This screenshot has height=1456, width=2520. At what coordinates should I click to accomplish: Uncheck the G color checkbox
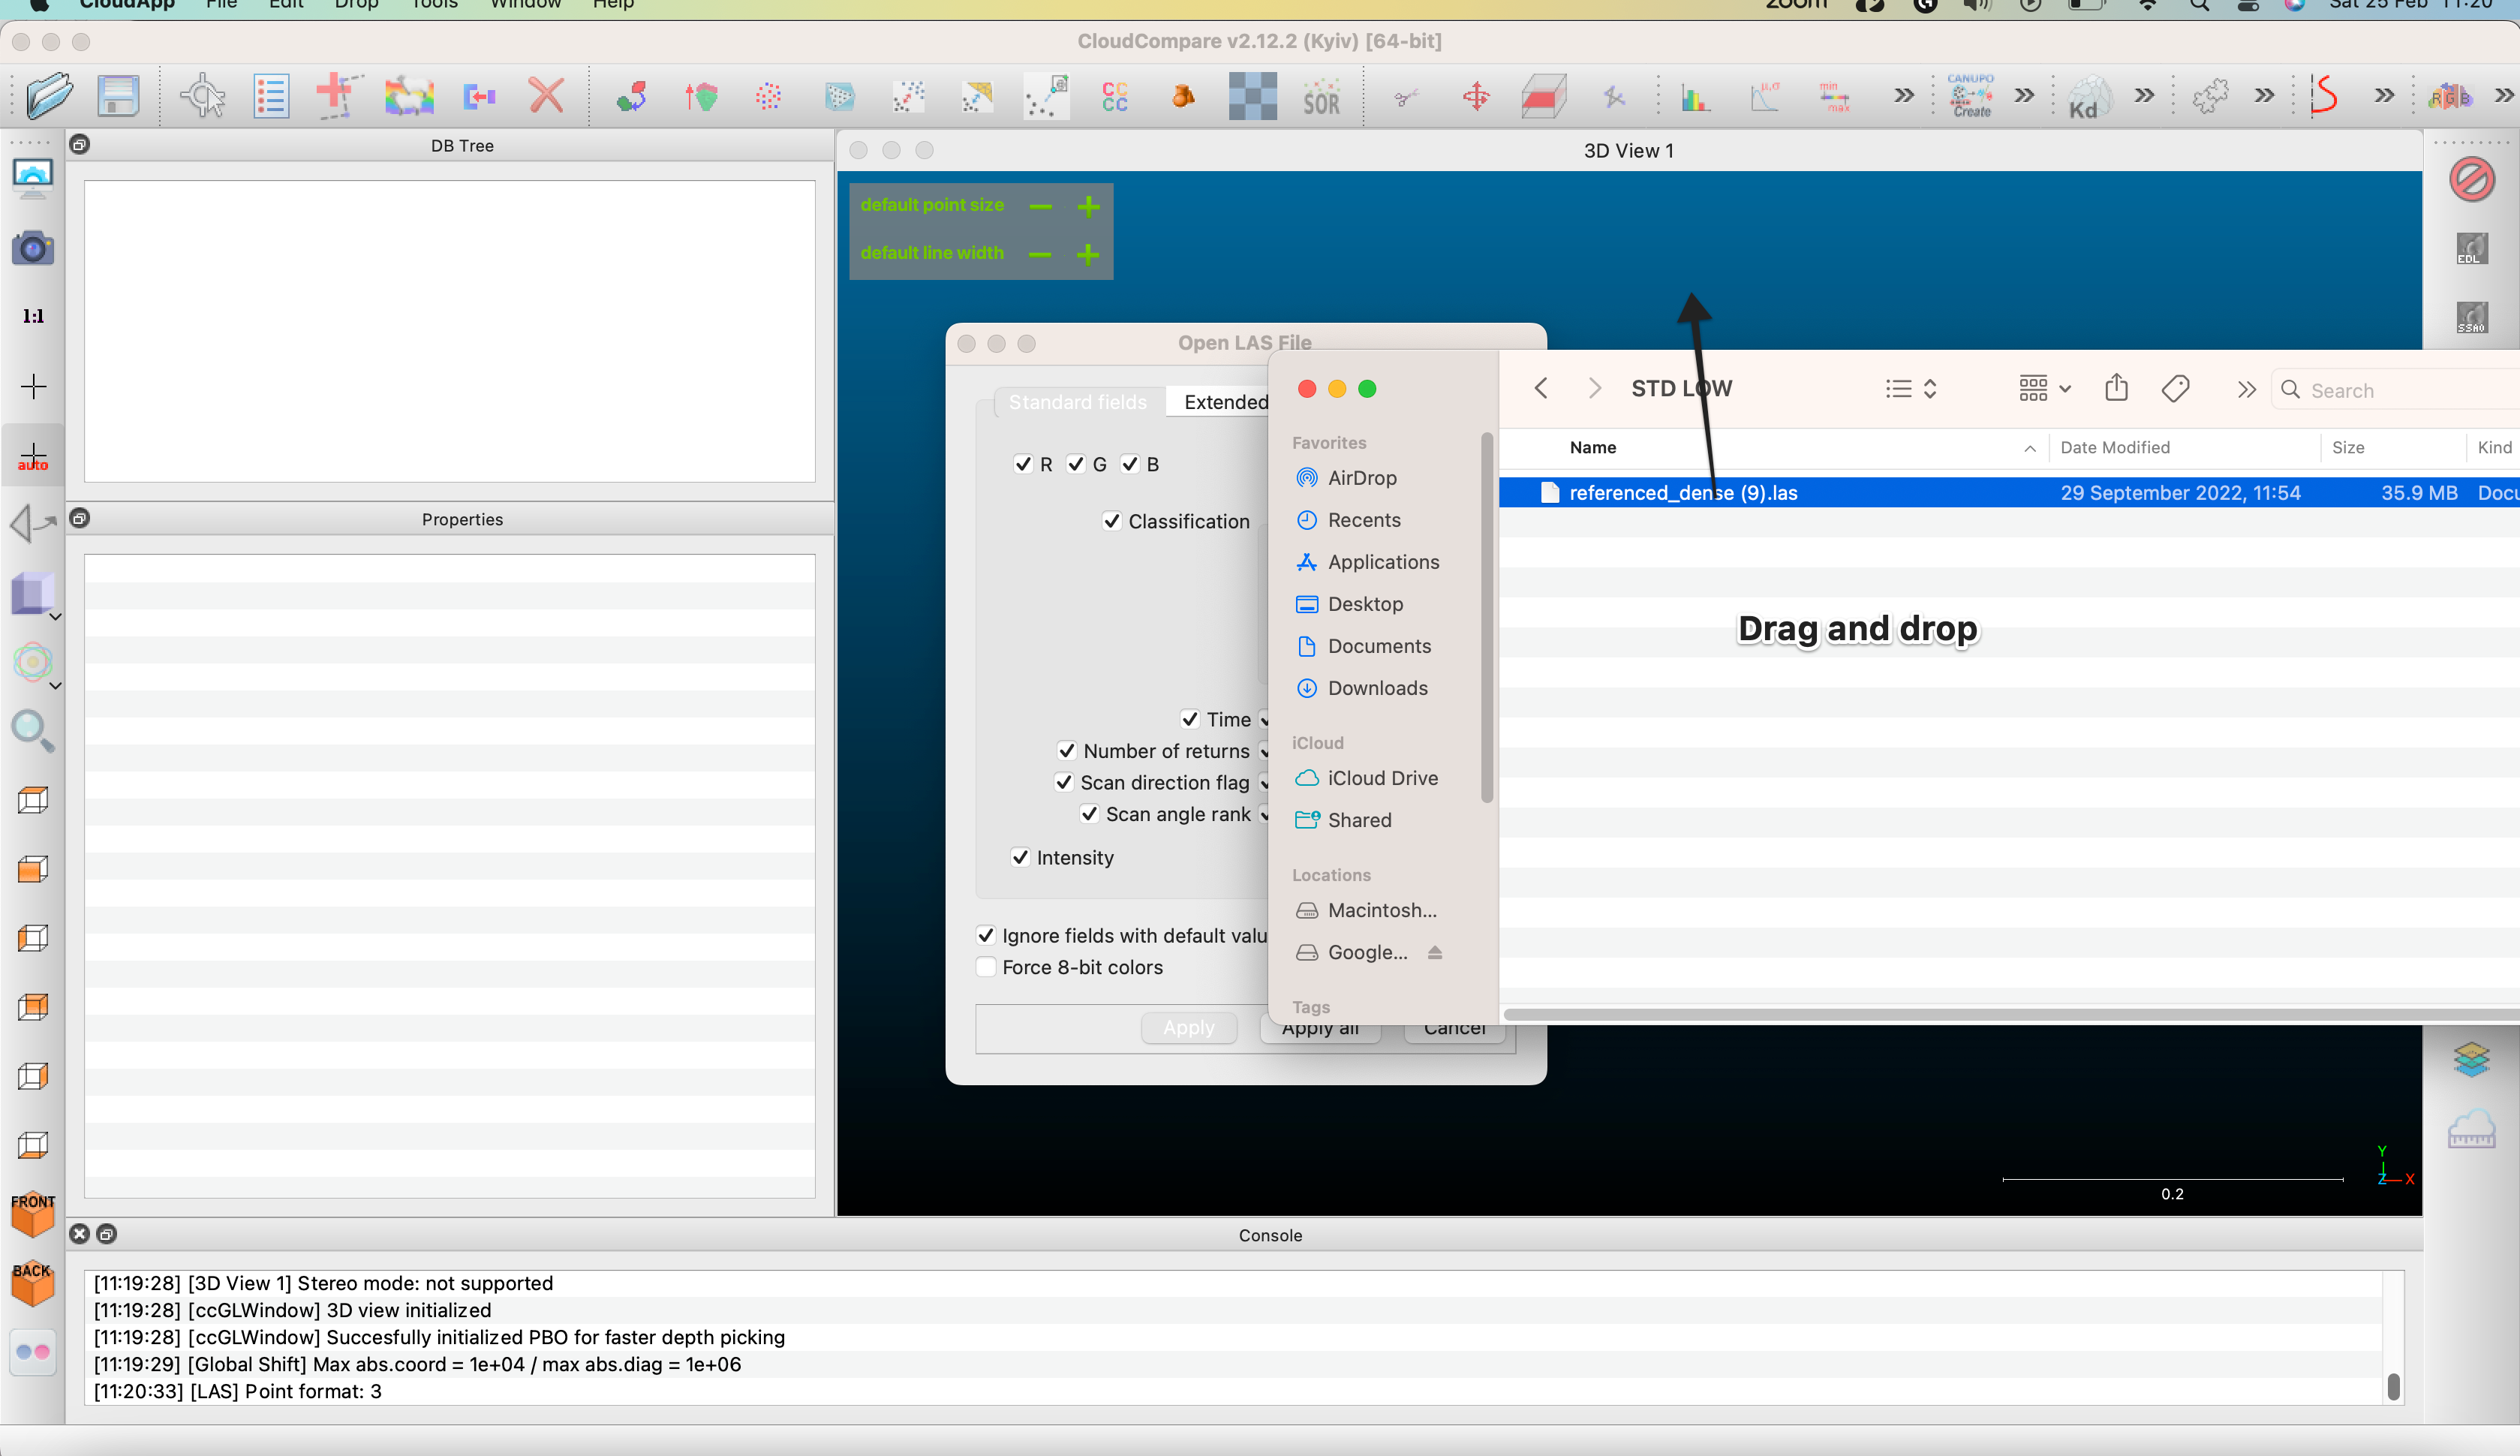1075,464
